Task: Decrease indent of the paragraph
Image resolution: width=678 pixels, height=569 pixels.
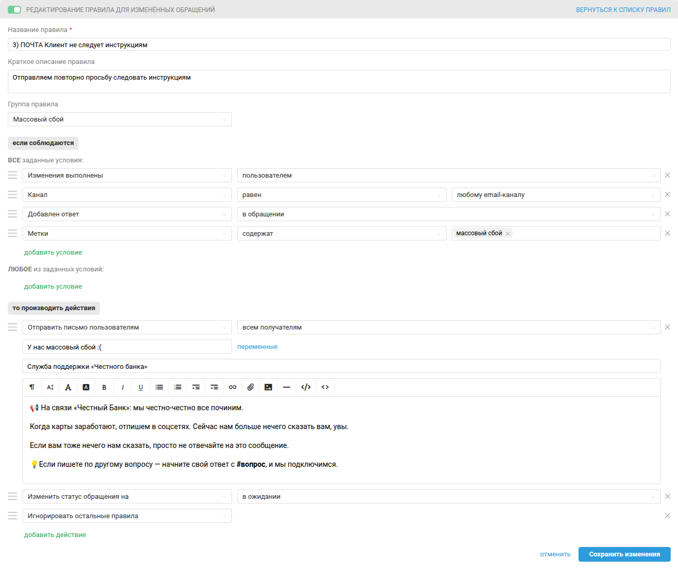Action: coord(196,387)
